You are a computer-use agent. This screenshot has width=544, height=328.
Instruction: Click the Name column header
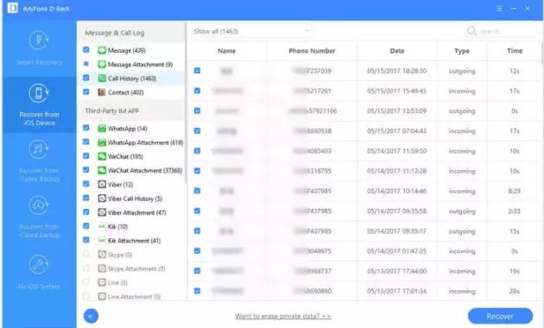[x=226, y=51]
